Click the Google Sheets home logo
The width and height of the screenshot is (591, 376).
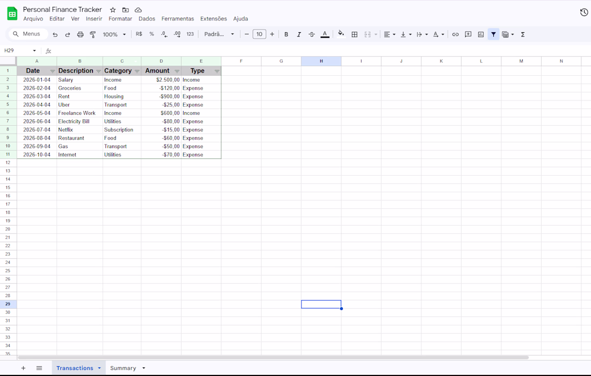(12, 13)
